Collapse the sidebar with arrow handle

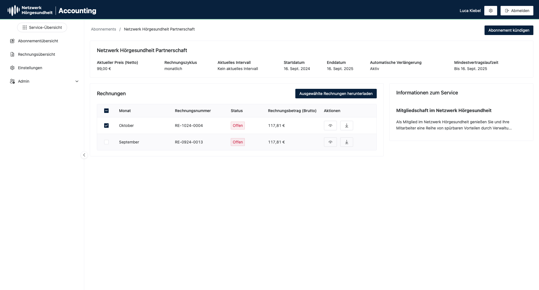(x=84, y=155)
